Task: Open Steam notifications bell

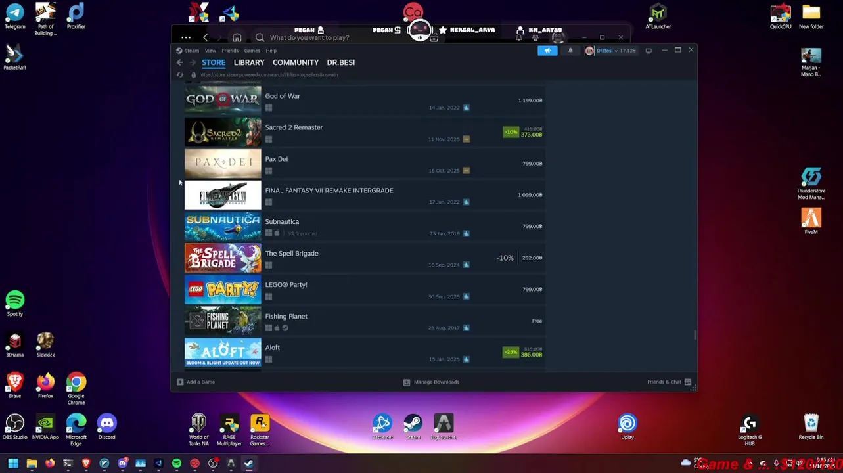Action: click(x=570, y=51)
